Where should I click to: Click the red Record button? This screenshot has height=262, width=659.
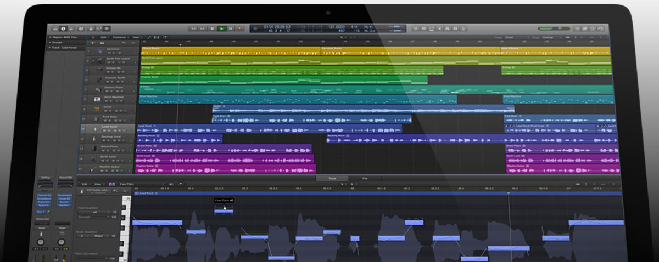tap(239, 28)
